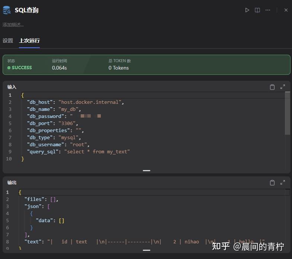Viewport: 292px width, 259px height.
Task: Click the 0.064s run time value
Action: pyautogui.click(x=60, y=68)
